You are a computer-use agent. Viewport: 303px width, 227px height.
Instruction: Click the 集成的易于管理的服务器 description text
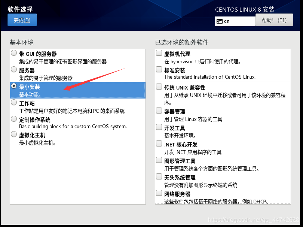point(46,78)
